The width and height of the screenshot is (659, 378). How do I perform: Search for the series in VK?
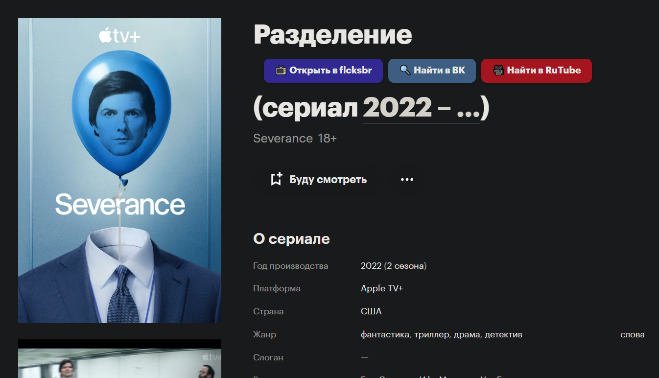click(x=432, y=71)
